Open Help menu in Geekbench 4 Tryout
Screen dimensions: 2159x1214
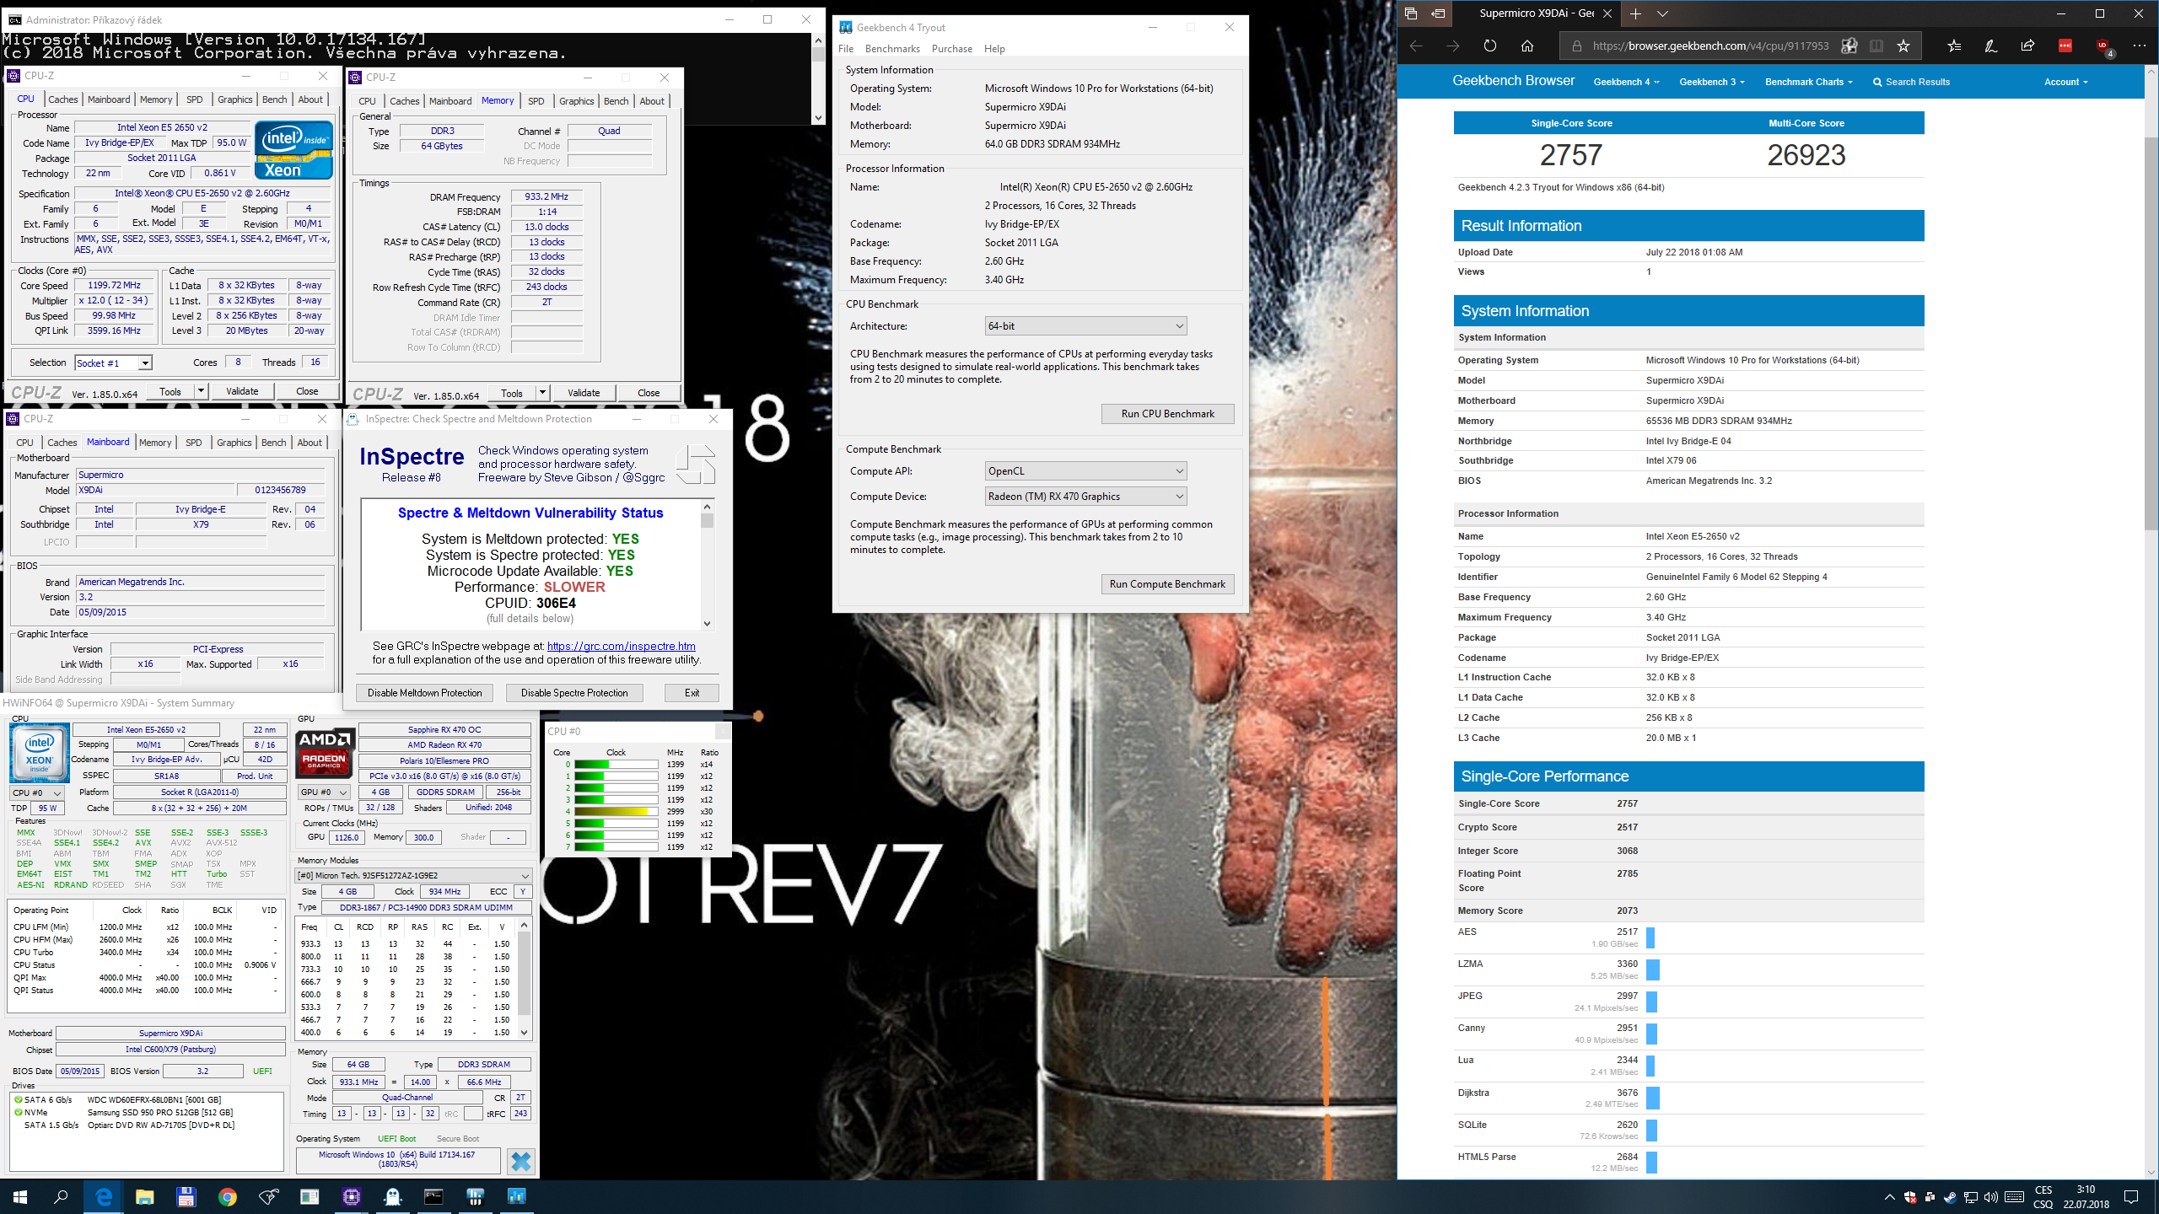click(x=994, y=49)
